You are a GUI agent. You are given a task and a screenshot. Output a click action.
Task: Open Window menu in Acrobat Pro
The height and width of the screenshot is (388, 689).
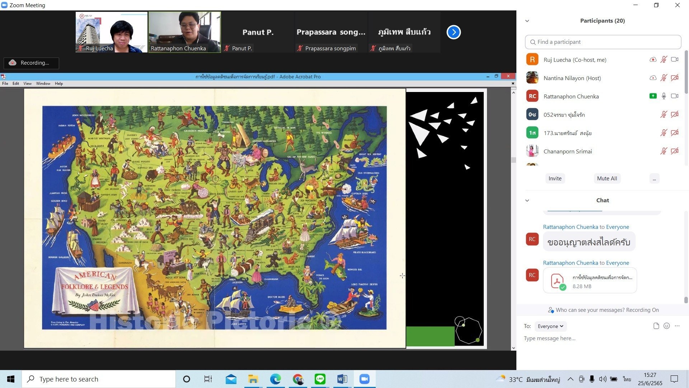(43, 84)
